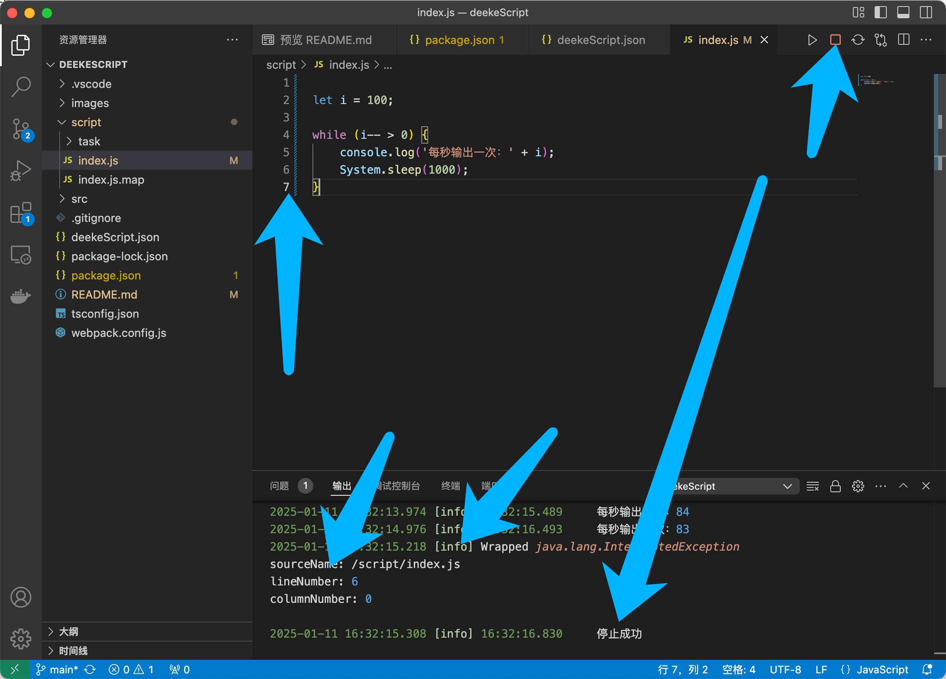Switch to the 终端 terminal panel tab
Image resolution: width=946 pixels, height=679 pixels.
coord(450,486)
